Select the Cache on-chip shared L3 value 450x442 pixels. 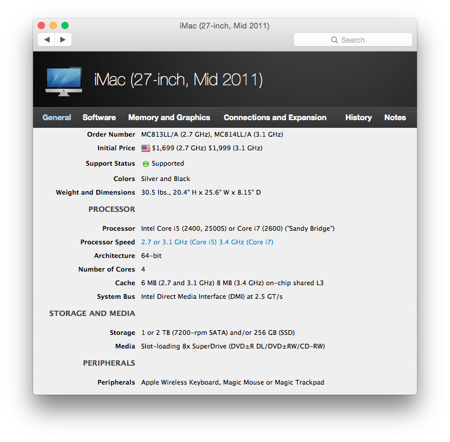pos(232,283)
